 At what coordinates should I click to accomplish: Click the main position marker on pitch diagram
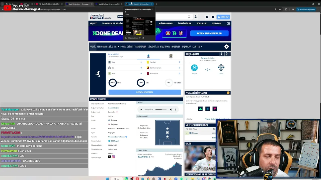pyautogui.click(x=167, y=132)
